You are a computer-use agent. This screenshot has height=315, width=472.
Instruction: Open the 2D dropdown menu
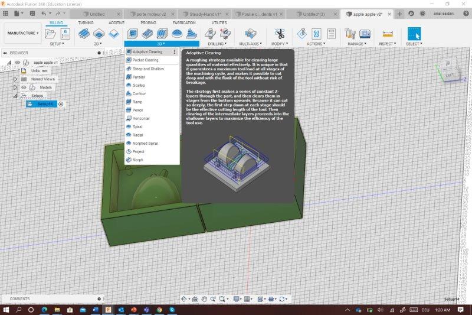pos(97,44)
